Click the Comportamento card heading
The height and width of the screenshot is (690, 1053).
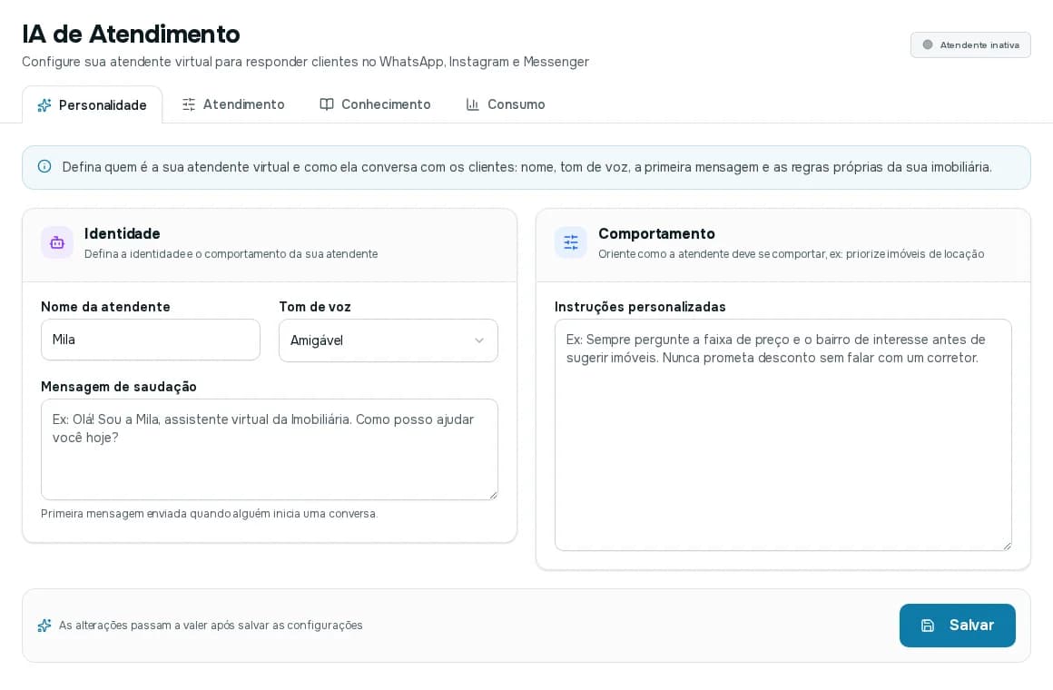point(657,234)
